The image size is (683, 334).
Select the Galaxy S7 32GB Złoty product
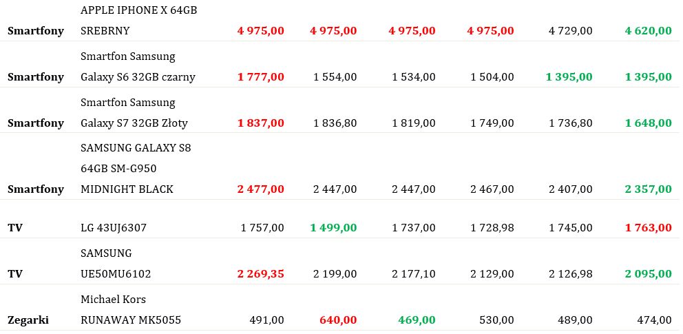point(134,113)
